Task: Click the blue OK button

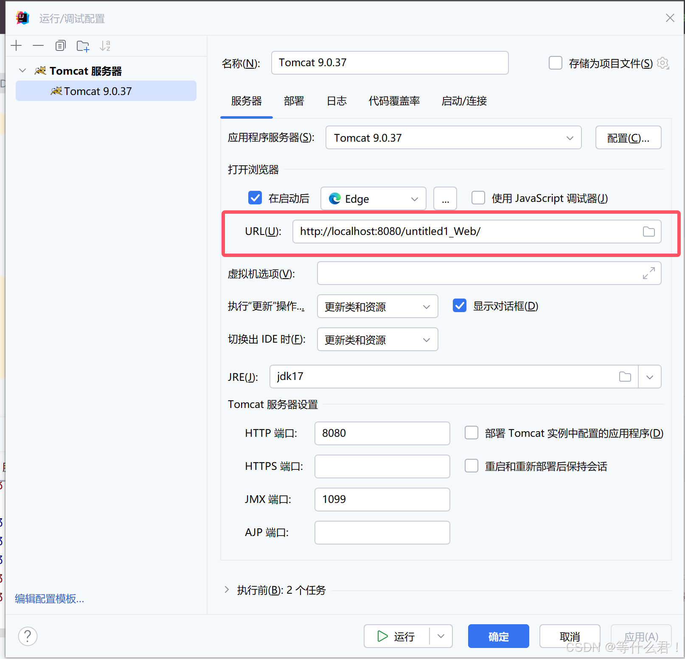Action: (498, 636)
